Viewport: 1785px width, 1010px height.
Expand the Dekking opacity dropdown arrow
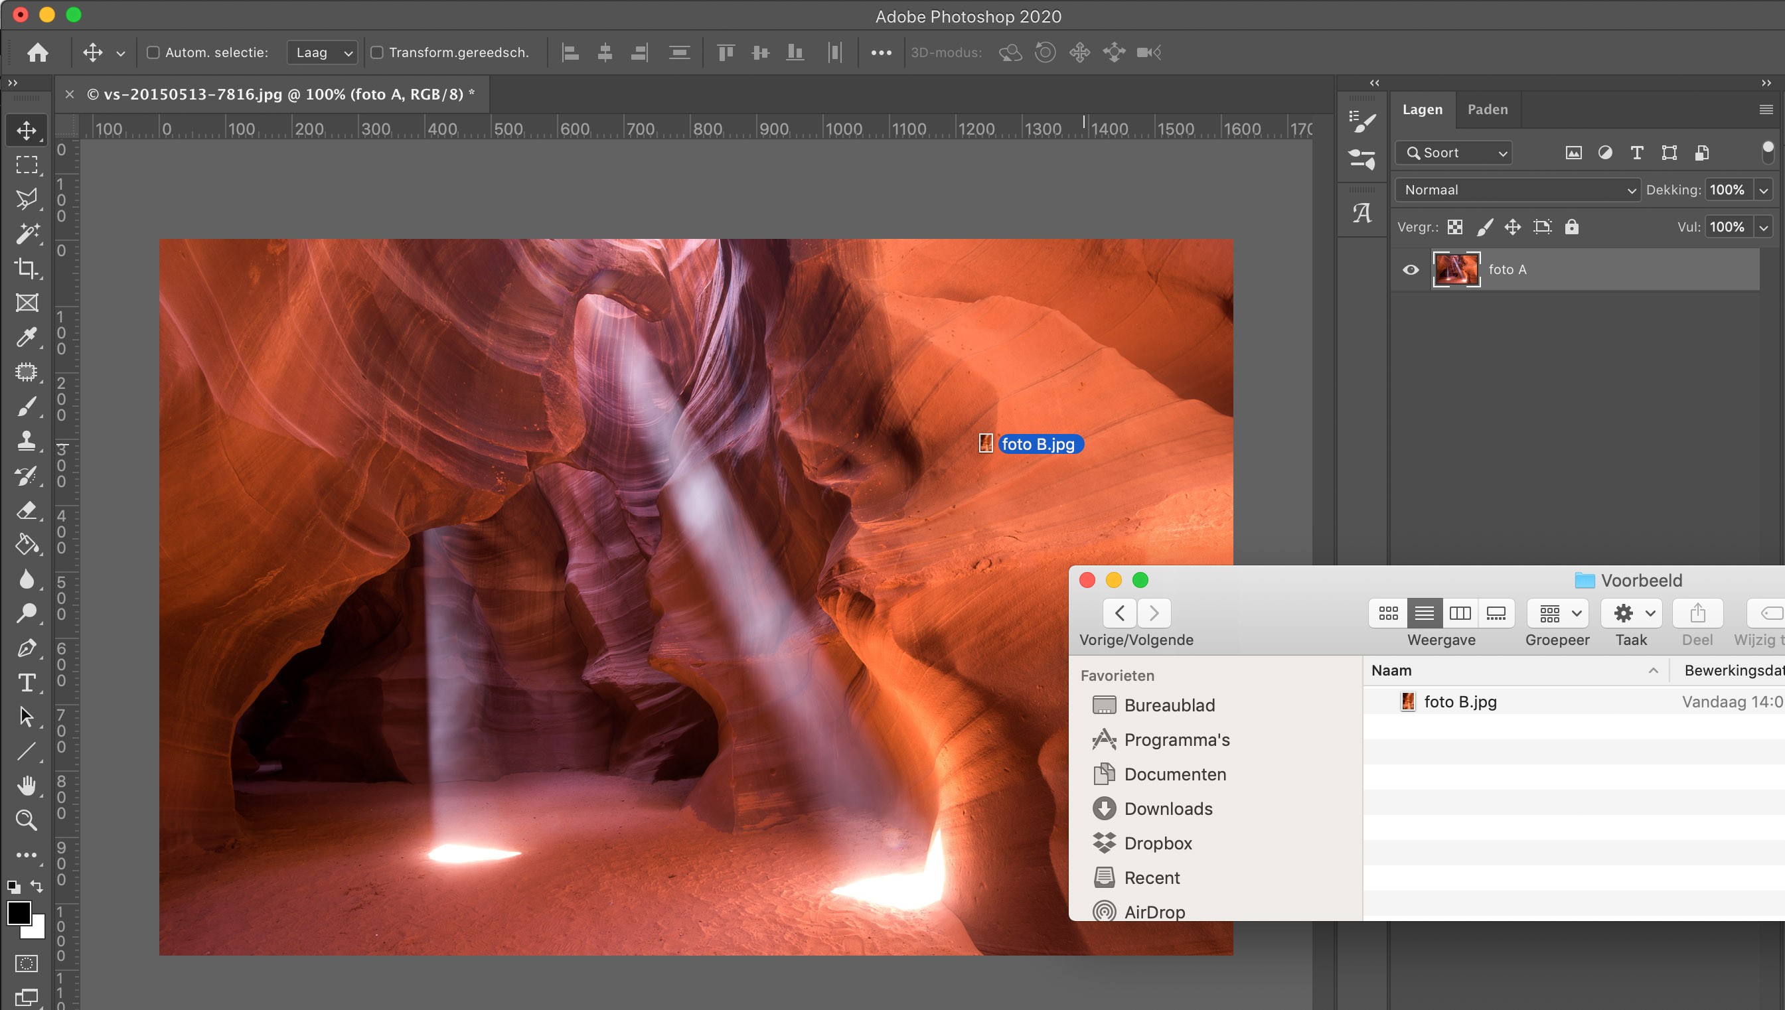[1764, 190]
